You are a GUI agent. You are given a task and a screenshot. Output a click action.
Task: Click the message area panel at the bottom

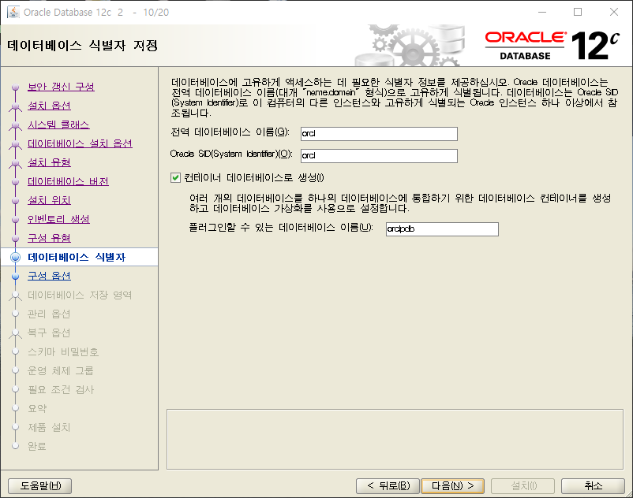[395, 440]
